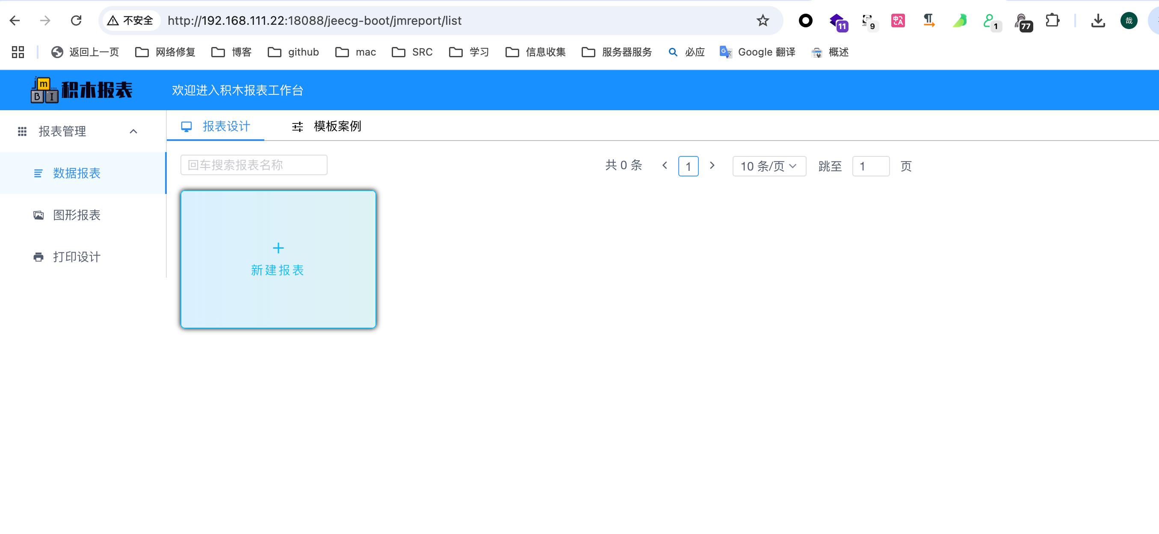Viewport: 1159px width, 534px height.
Task: Bookmark page with the star icon
Action: [x=762, y=21]
